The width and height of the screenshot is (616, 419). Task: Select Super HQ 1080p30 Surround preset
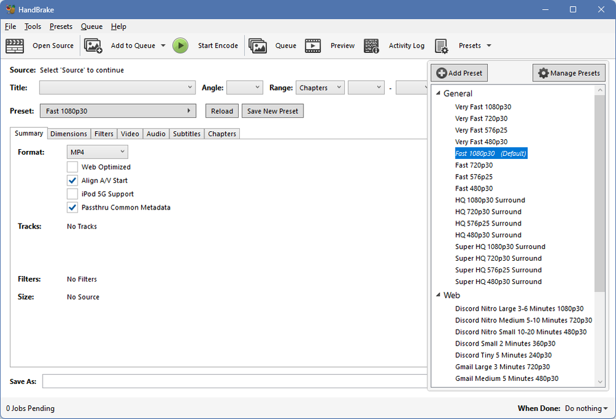(500, 246)
